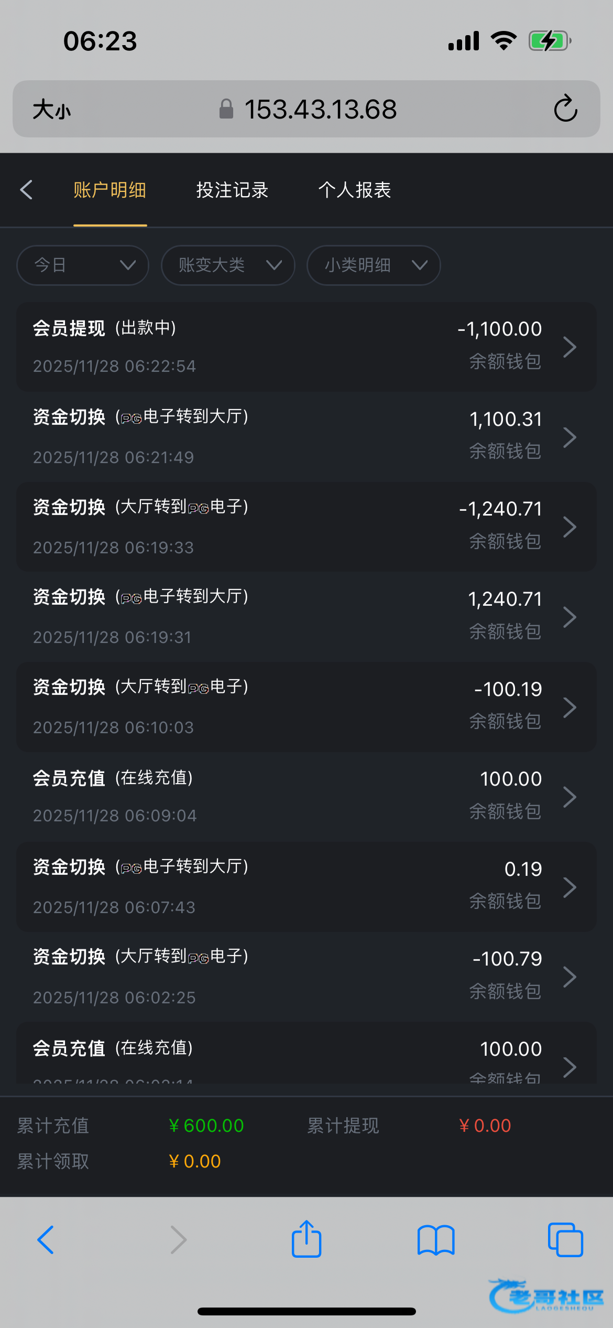Open the 小类明细 subcategory dropdown
The width and height of the screenshot is (613, 1328).
click(373, 265)
